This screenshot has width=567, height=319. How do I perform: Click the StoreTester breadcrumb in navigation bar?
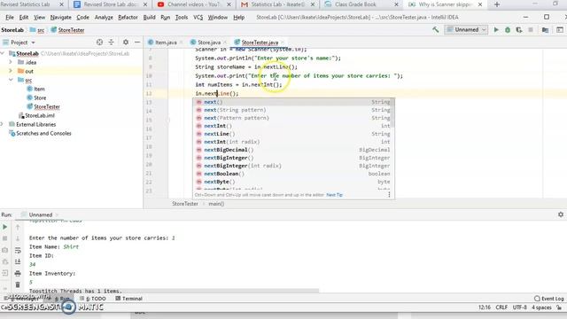[x=67, y=30]
